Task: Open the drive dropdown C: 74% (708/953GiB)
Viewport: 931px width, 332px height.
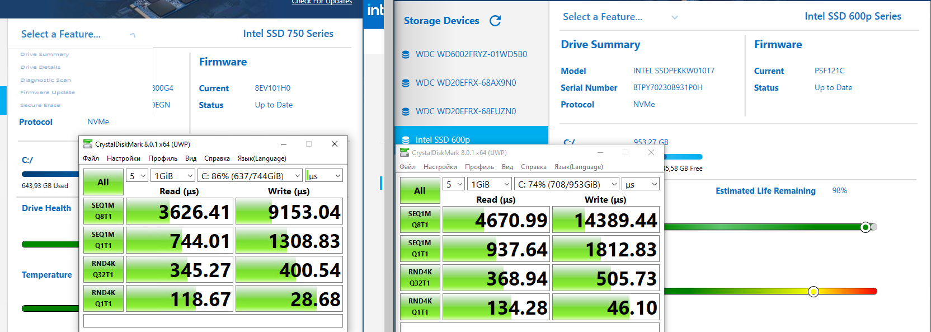Action: (x=567, y=184)
